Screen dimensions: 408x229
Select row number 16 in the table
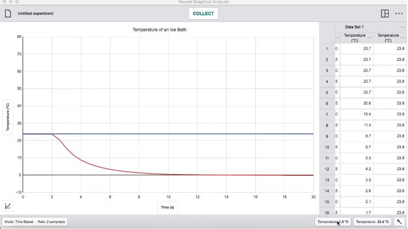click(x=327, y=213)
